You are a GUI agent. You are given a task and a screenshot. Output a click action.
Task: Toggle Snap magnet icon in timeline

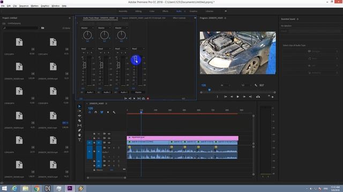pos(95,113)
